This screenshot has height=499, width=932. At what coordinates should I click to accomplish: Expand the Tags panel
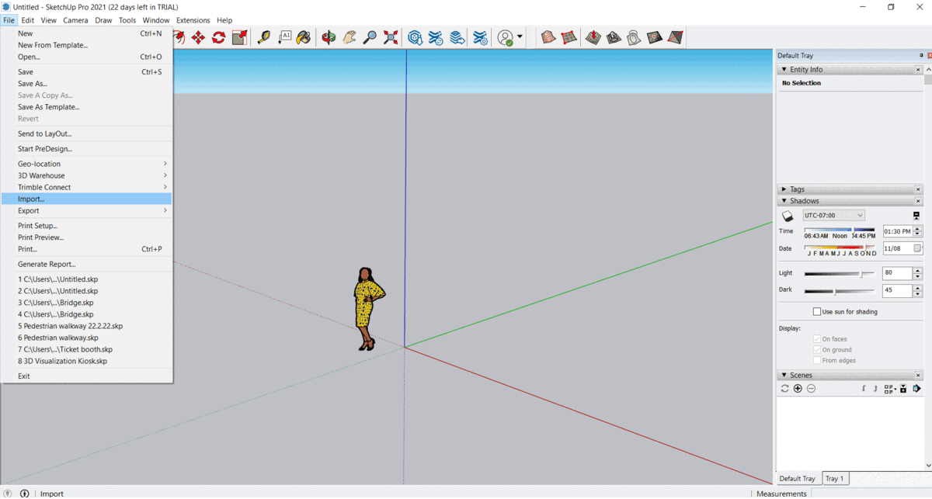[784, 189]
